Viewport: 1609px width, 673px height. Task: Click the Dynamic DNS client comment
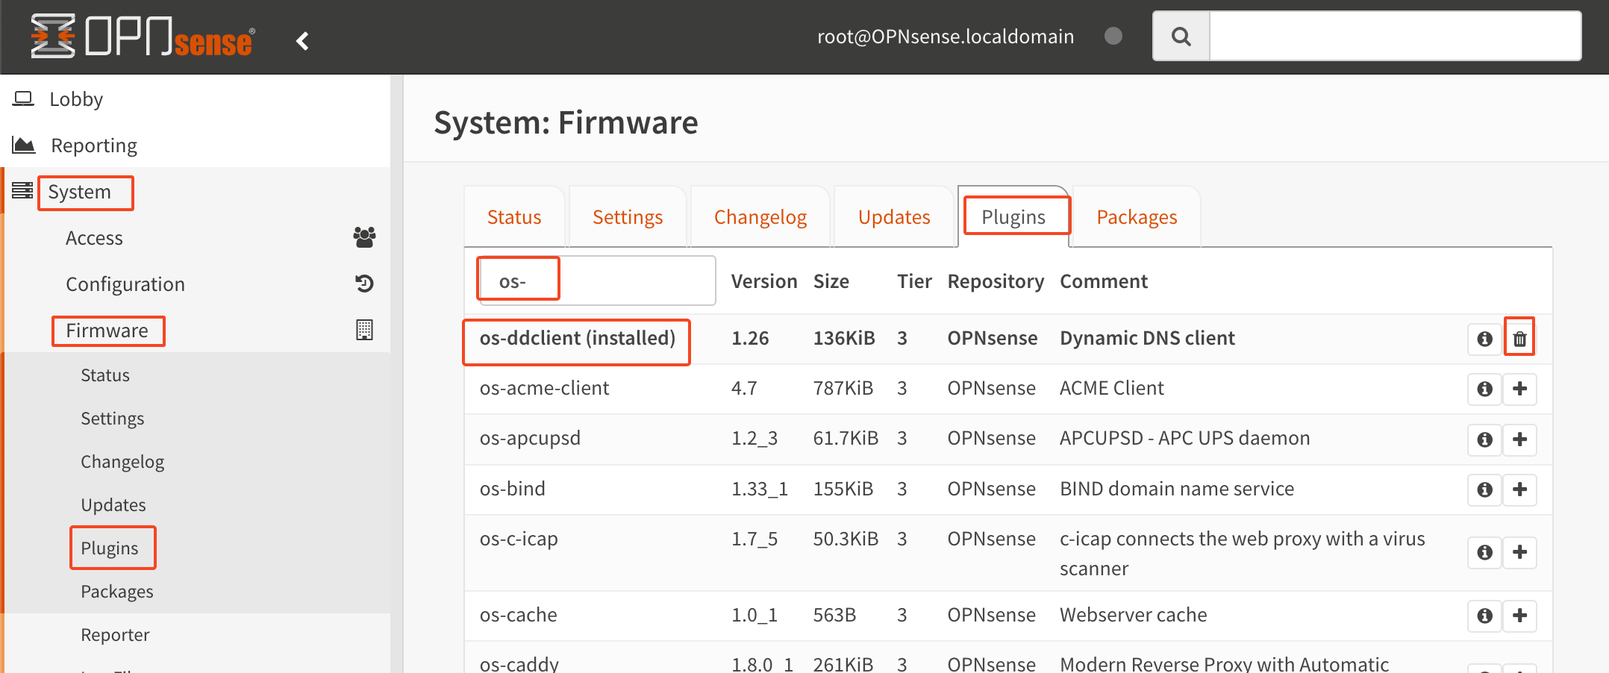click(x=1147, y=338)
